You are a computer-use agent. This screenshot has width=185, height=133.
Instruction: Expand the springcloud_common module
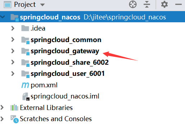[x=13, y=40]
